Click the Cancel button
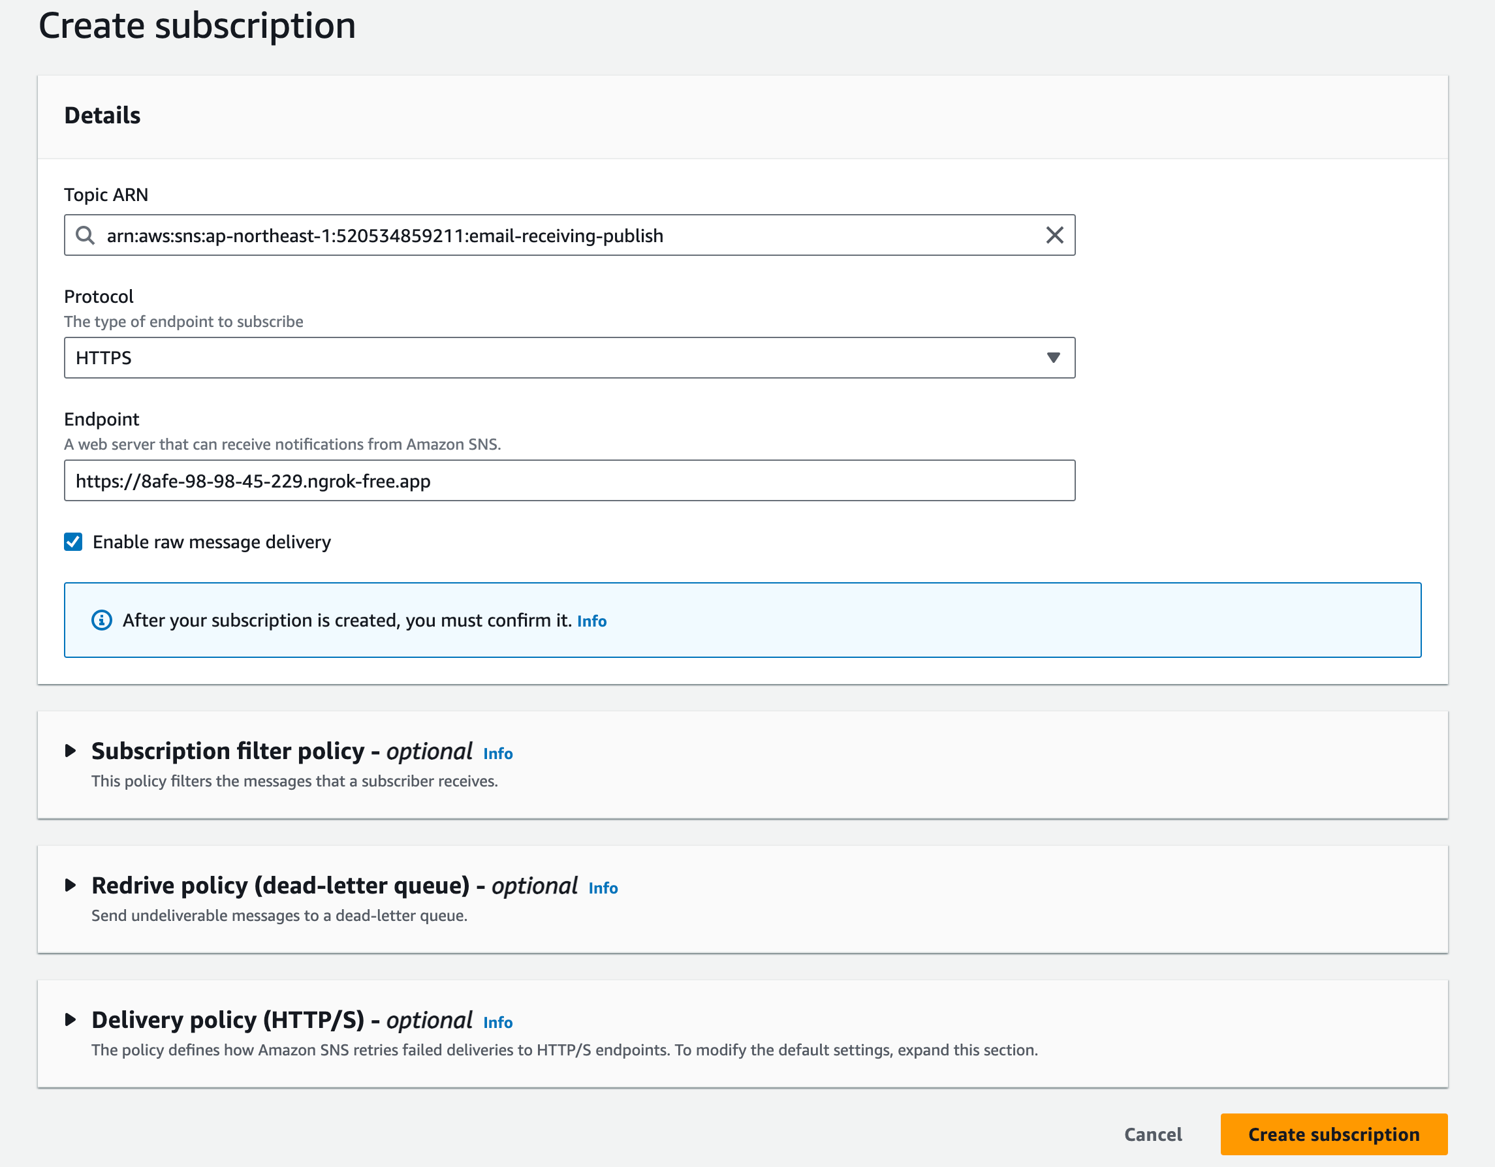Image resolution: width=1495 pixels, height=1167 pixels. click(1153, 1134)
